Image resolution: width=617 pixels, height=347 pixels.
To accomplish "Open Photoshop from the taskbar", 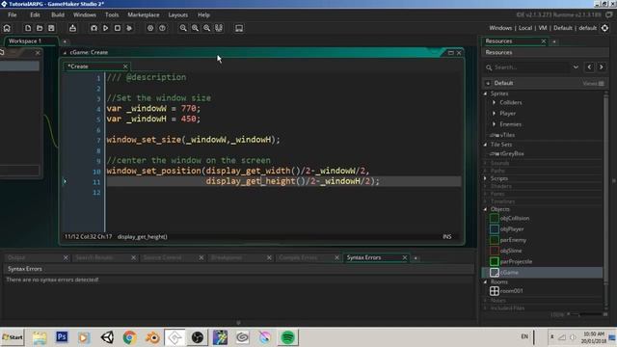I will (x=62, y=337).
